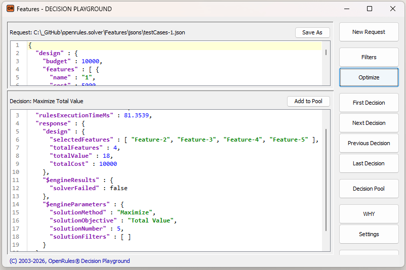The height and width of the screenshot is (270, 406).
Task: Save request with Save As
Action: (312, 32)
